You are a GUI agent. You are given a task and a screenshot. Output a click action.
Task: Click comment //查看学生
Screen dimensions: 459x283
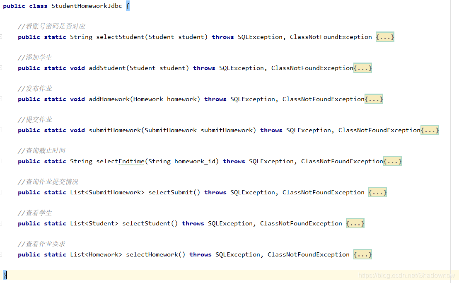pyautogui.click(x=35, y=213)
